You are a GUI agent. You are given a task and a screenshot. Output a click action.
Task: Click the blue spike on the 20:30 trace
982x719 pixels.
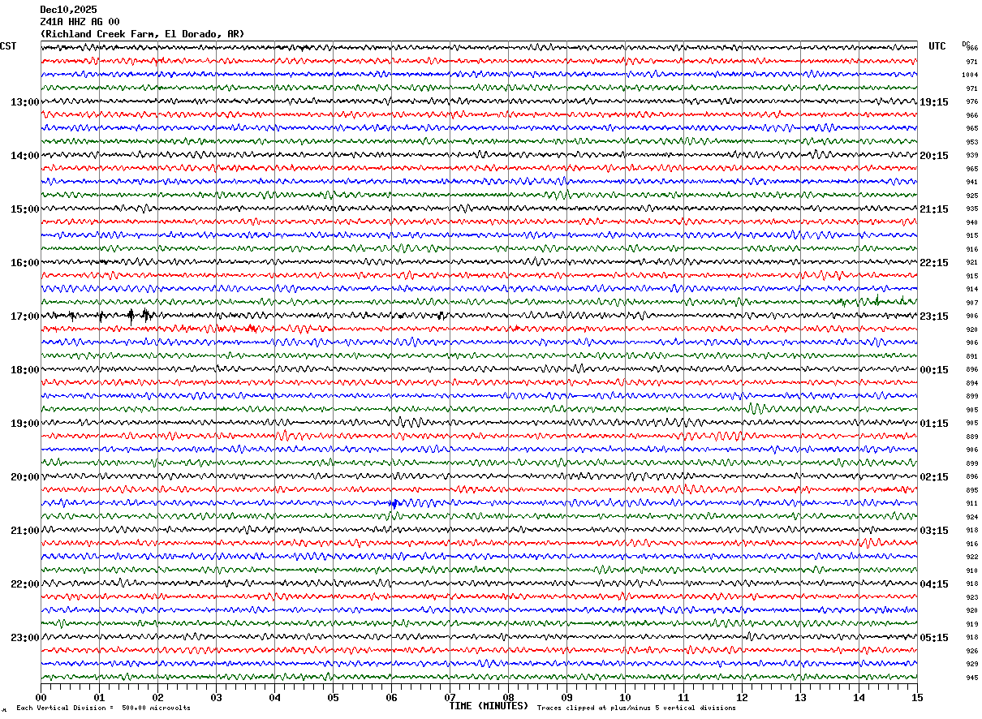394,503
